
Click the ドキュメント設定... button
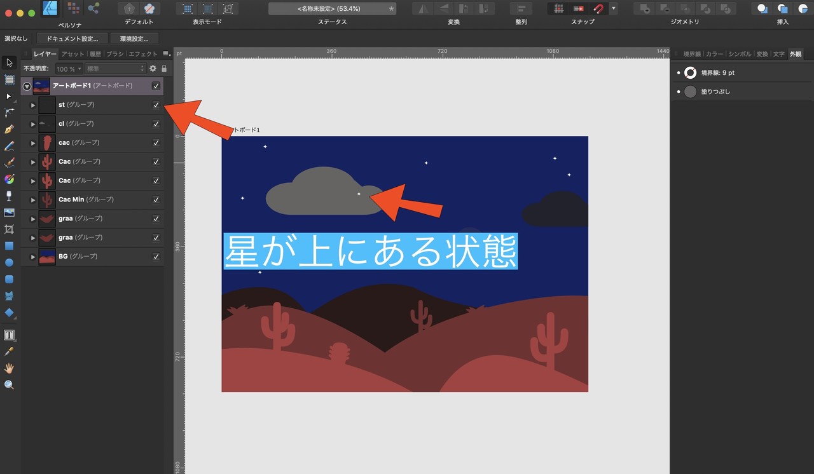[x=72, y=39]
